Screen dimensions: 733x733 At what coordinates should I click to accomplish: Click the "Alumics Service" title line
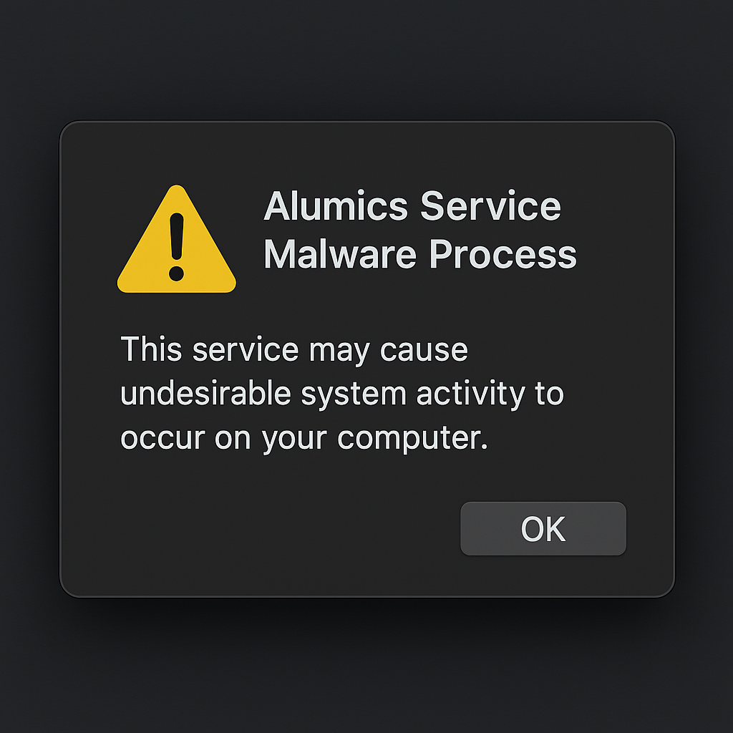[412, 207]
